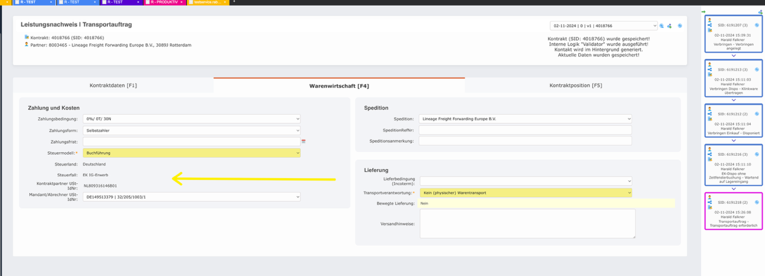Click the share icon in card SID: 6191207
Screen dimensions: 765x276
point(710,25)
